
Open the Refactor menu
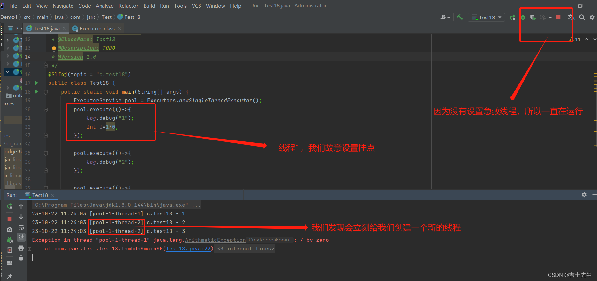click(x=128, y=6)
